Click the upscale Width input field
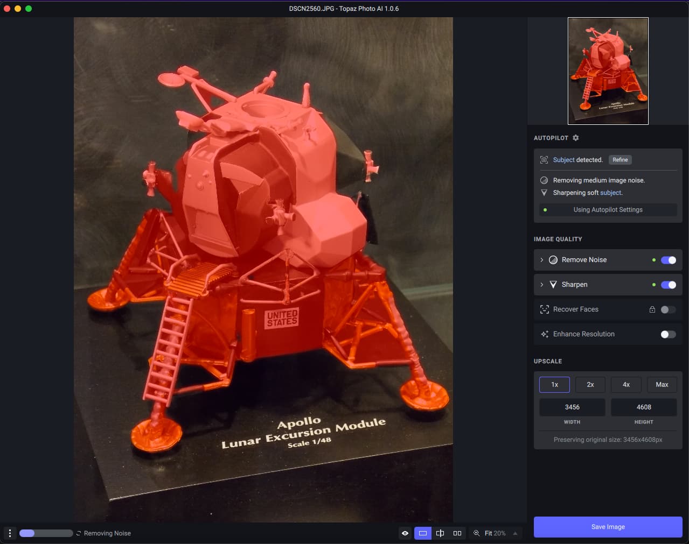This screenshot has width=689, height=544. click(x=572, y=407)
